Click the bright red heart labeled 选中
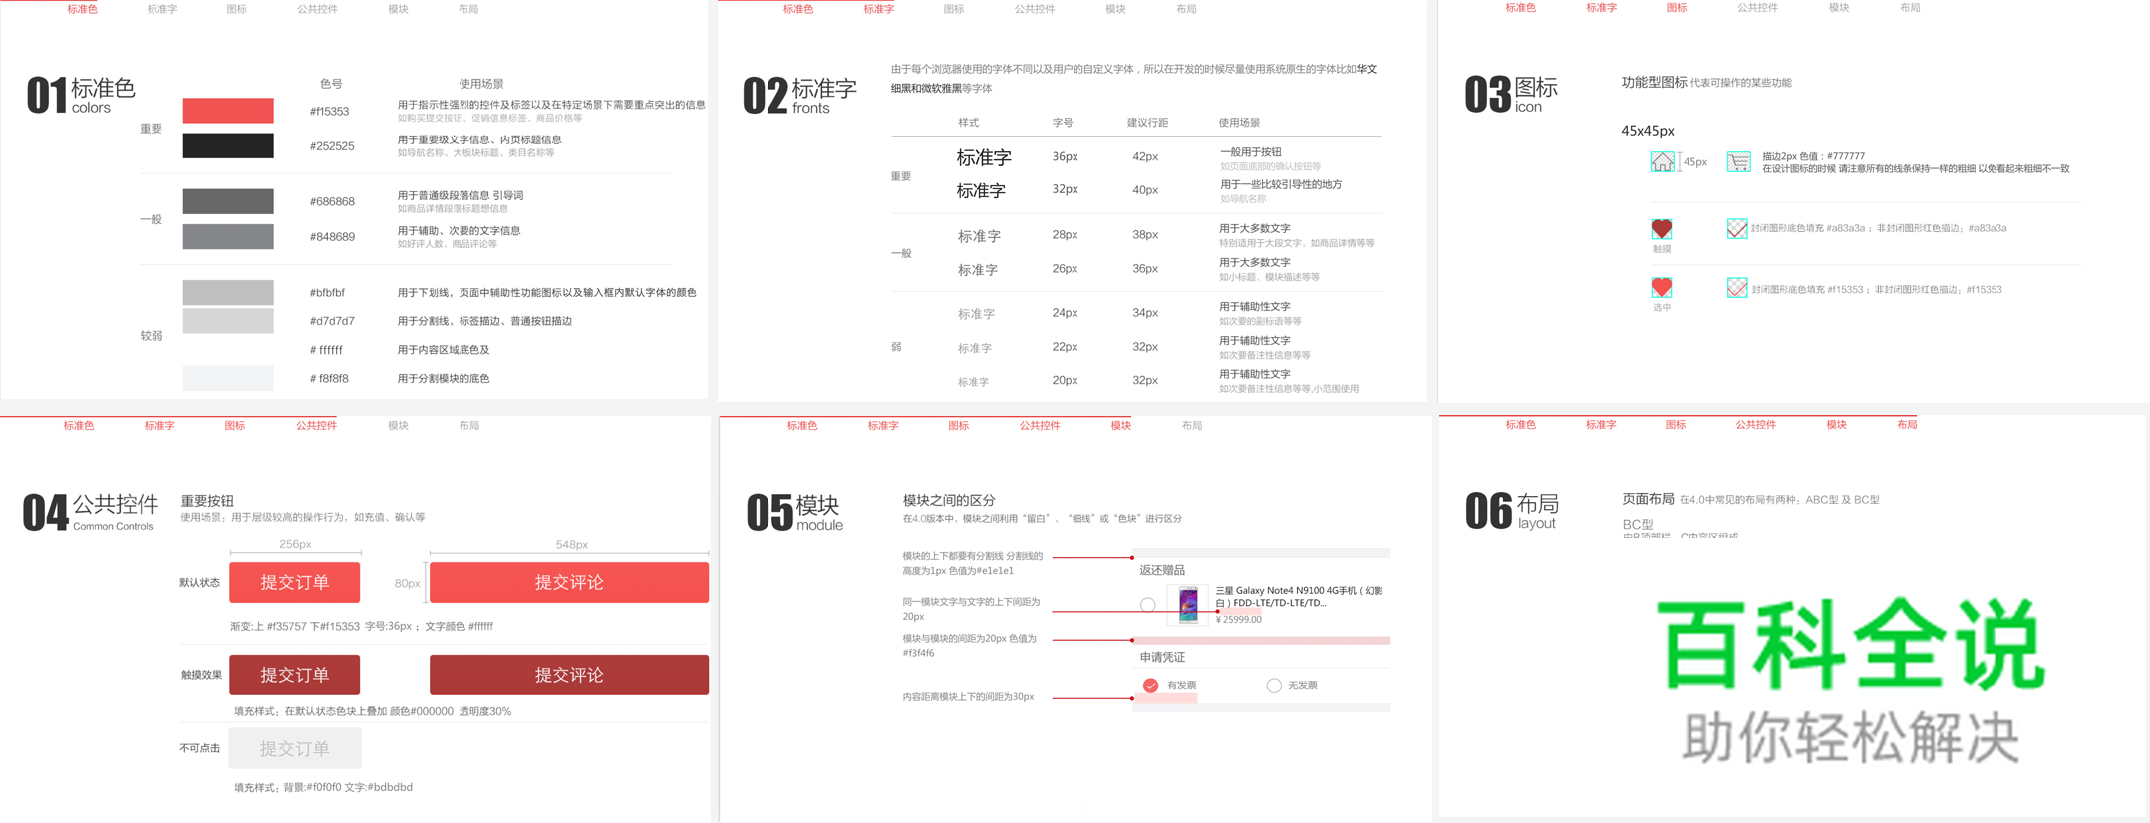 (x=1661, y=288)
